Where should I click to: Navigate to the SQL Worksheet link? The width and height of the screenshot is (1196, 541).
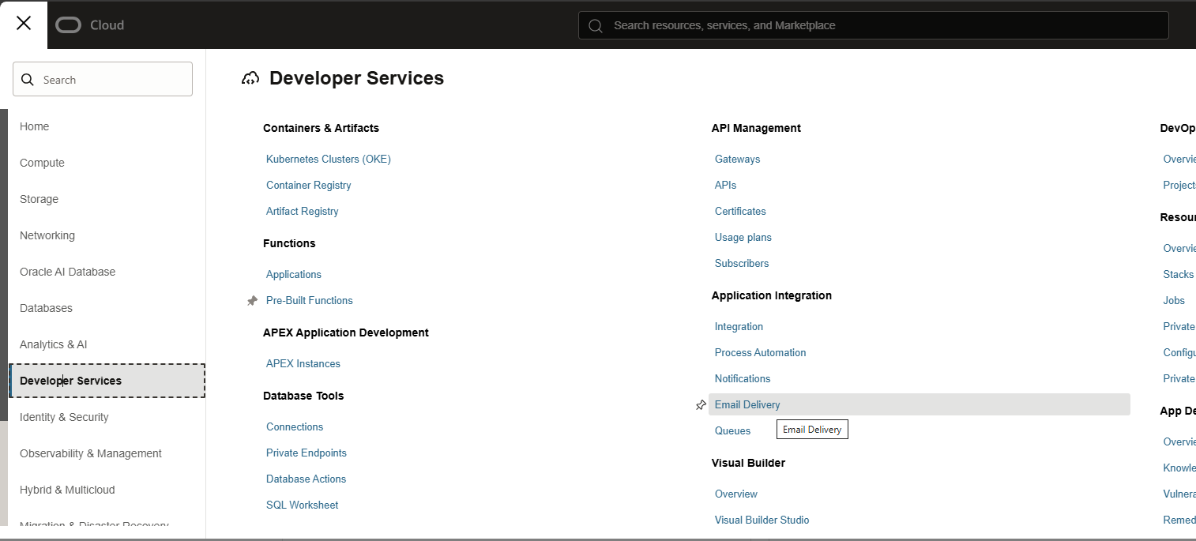coord(302,505)
